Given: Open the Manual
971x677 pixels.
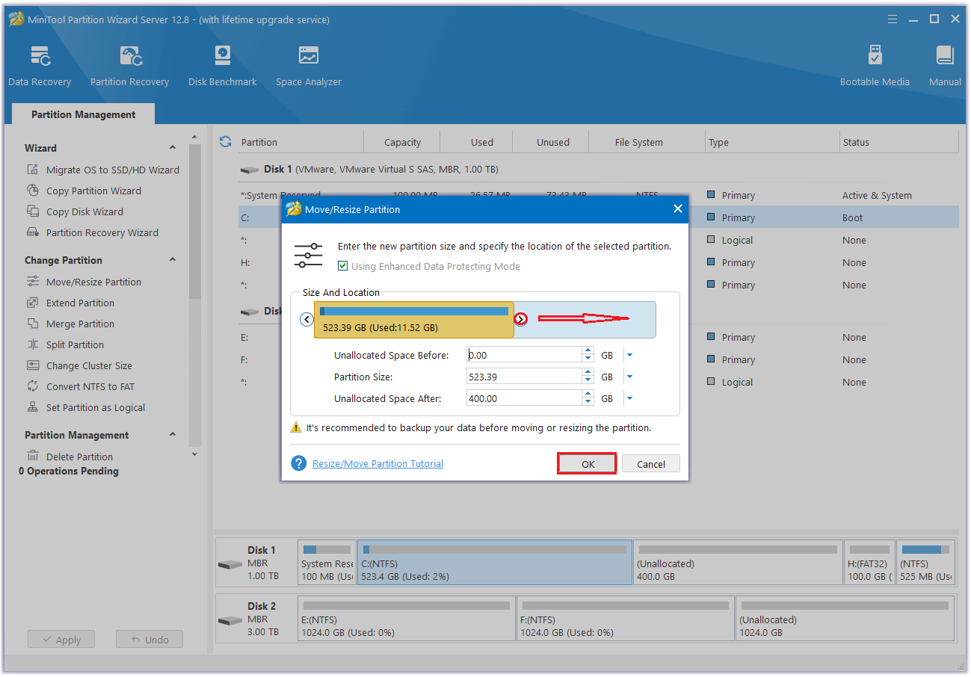Looking at the screenshot, I should pos(945,66).
